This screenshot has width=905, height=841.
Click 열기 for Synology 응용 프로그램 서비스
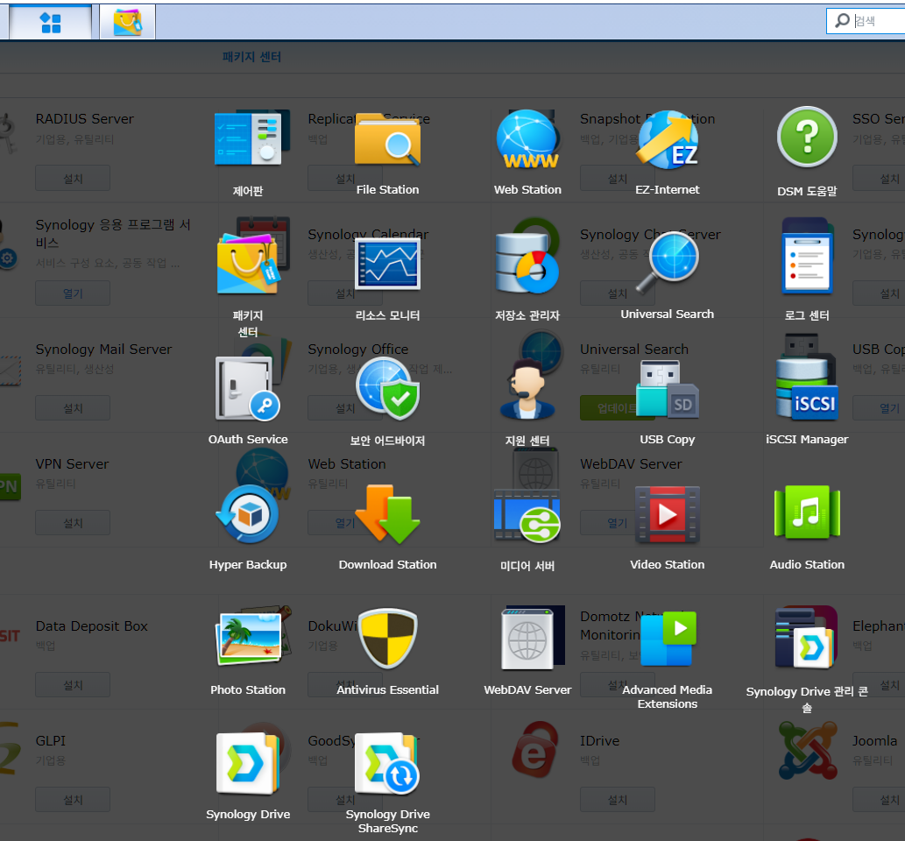pos(73,293)
